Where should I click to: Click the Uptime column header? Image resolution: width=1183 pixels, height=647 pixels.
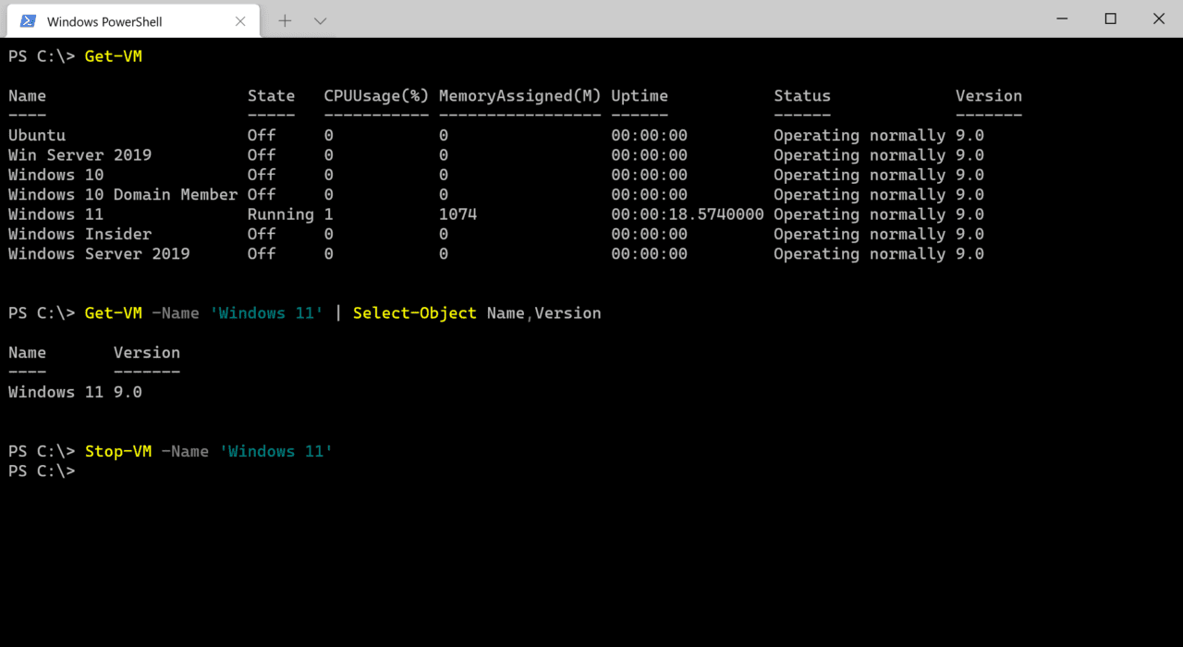pyautogui.click(x=640, y=96)
